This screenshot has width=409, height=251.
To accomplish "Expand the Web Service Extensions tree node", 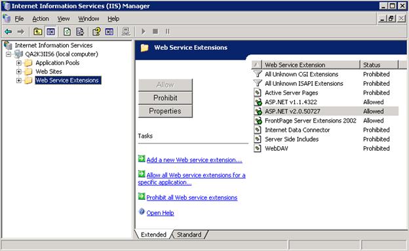I will click(19, 81).
